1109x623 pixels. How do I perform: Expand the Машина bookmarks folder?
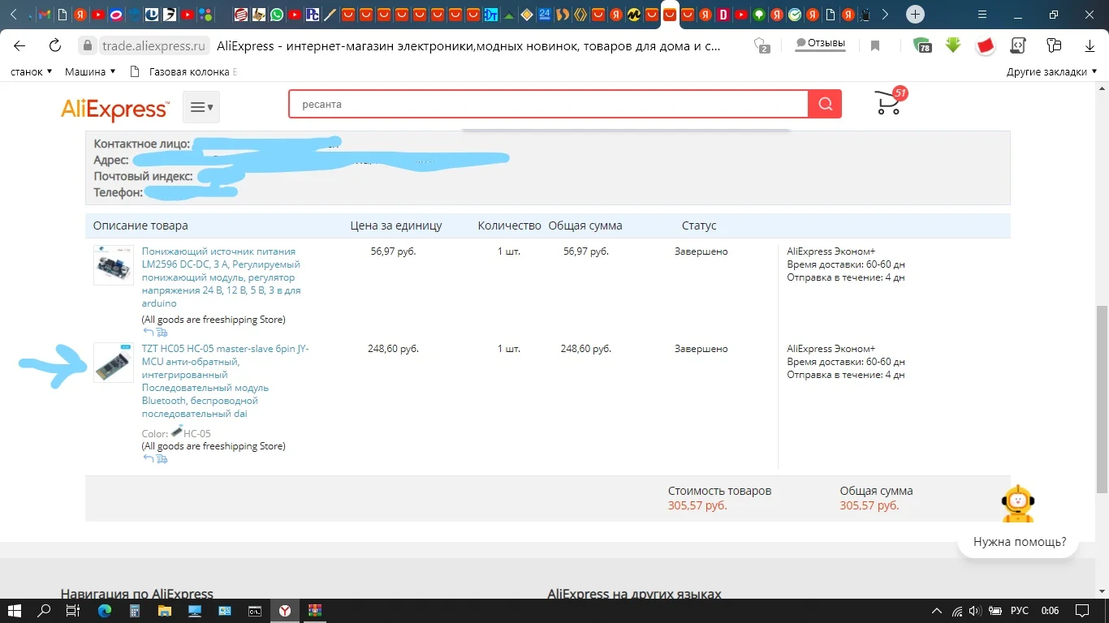(x=90, y=71)
